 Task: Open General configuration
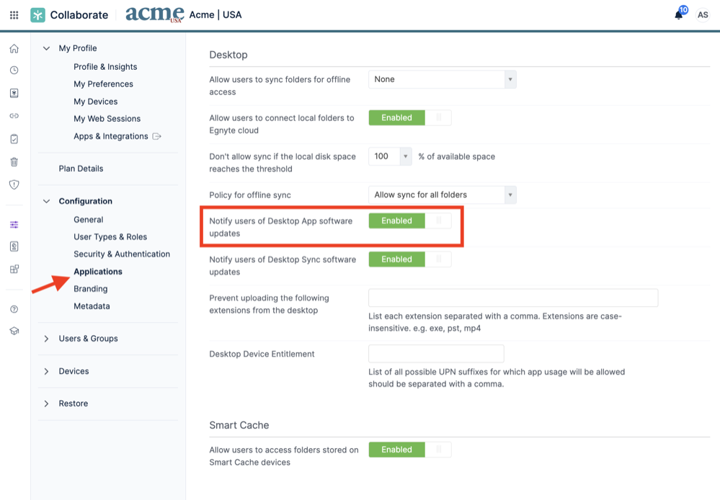click(88, 220)
